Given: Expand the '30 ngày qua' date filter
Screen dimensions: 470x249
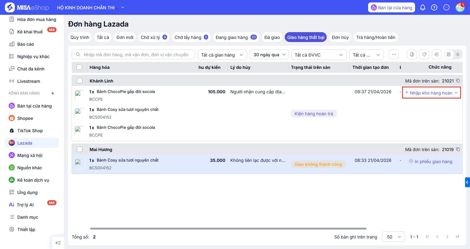Looking at the screenshot, I should pyautogui.click(x=269, y=55).
